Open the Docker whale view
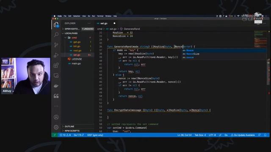 (56, 86)
